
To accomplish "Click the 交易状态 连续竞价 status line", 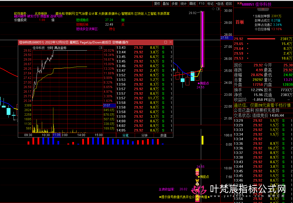I will [x=259, y=115].
